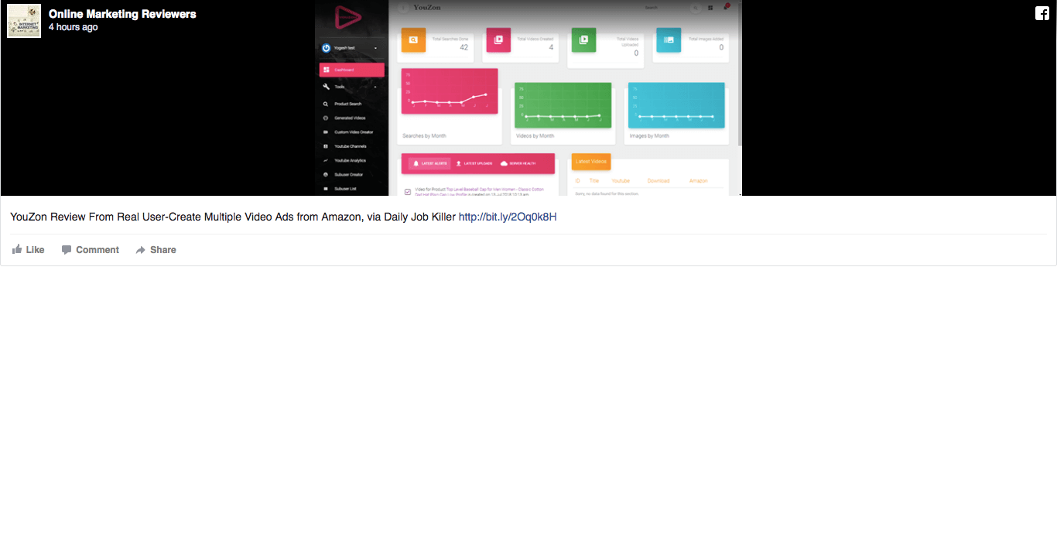This screenshot has width=1057, height=534.
Task: Tick the checkbox beside the baseball cap alert
Action: [408, 191]
